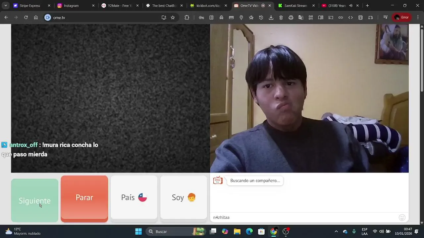
Task: Click the incognito car toolbar icon
Action: point(221,18)
